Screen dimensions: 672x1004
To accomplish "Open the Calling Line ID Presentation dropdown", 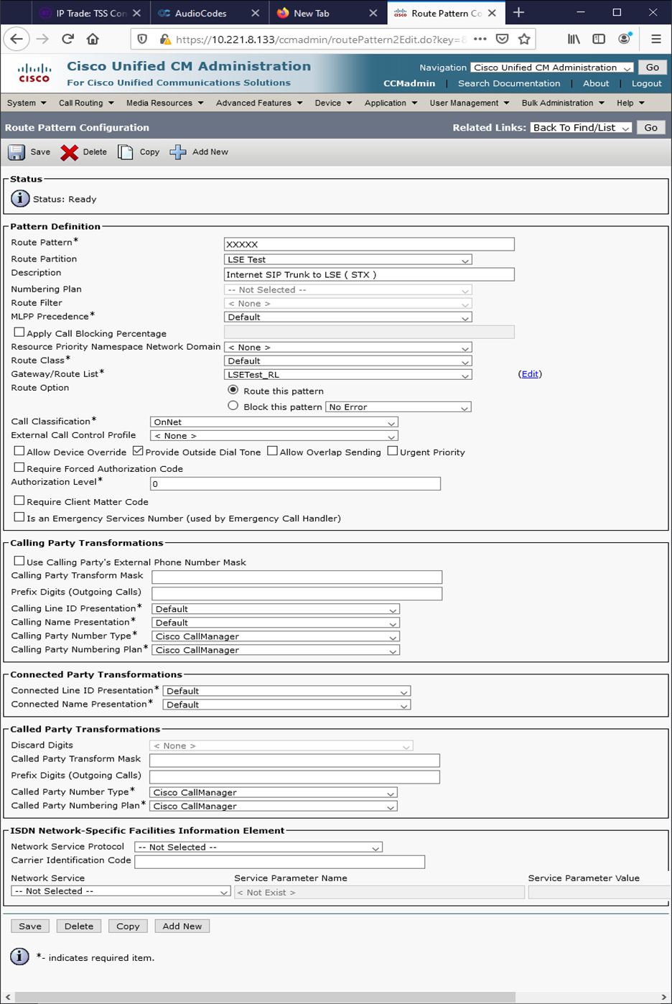I will pyautogui.click(x=276, y=609).
